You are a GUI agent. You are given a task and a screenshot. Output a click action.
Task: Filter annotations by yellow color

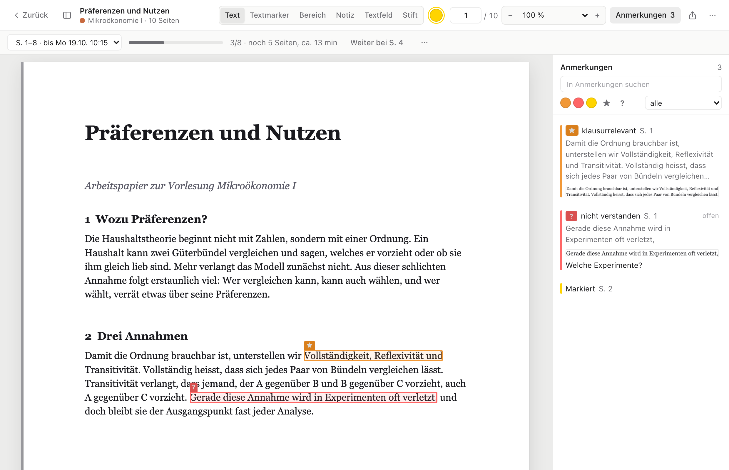tap(591, 103)
